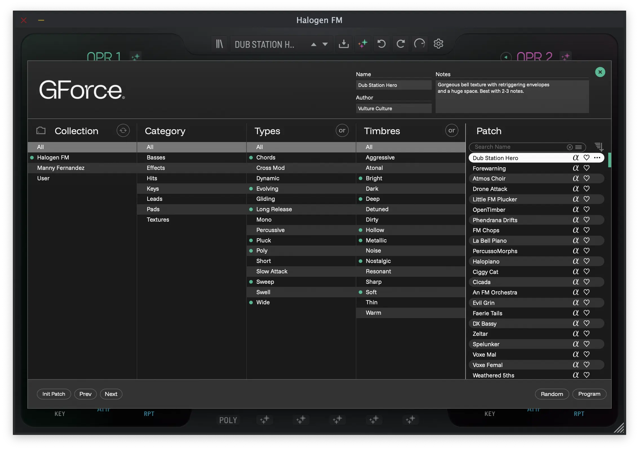Screen dimensions: 639x450
Task: Click into the Notes text area
Action: pyautogui.click(x=512, y=96)
